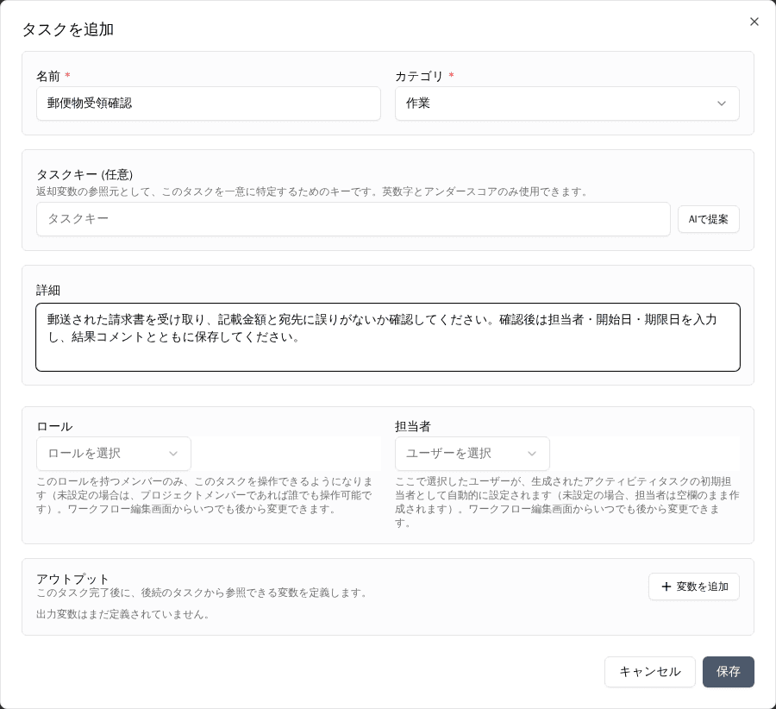Click the タスクを追加 dialog title
Image resolution: width=776 pixels, height=709 pixels.
pos(68,29)
